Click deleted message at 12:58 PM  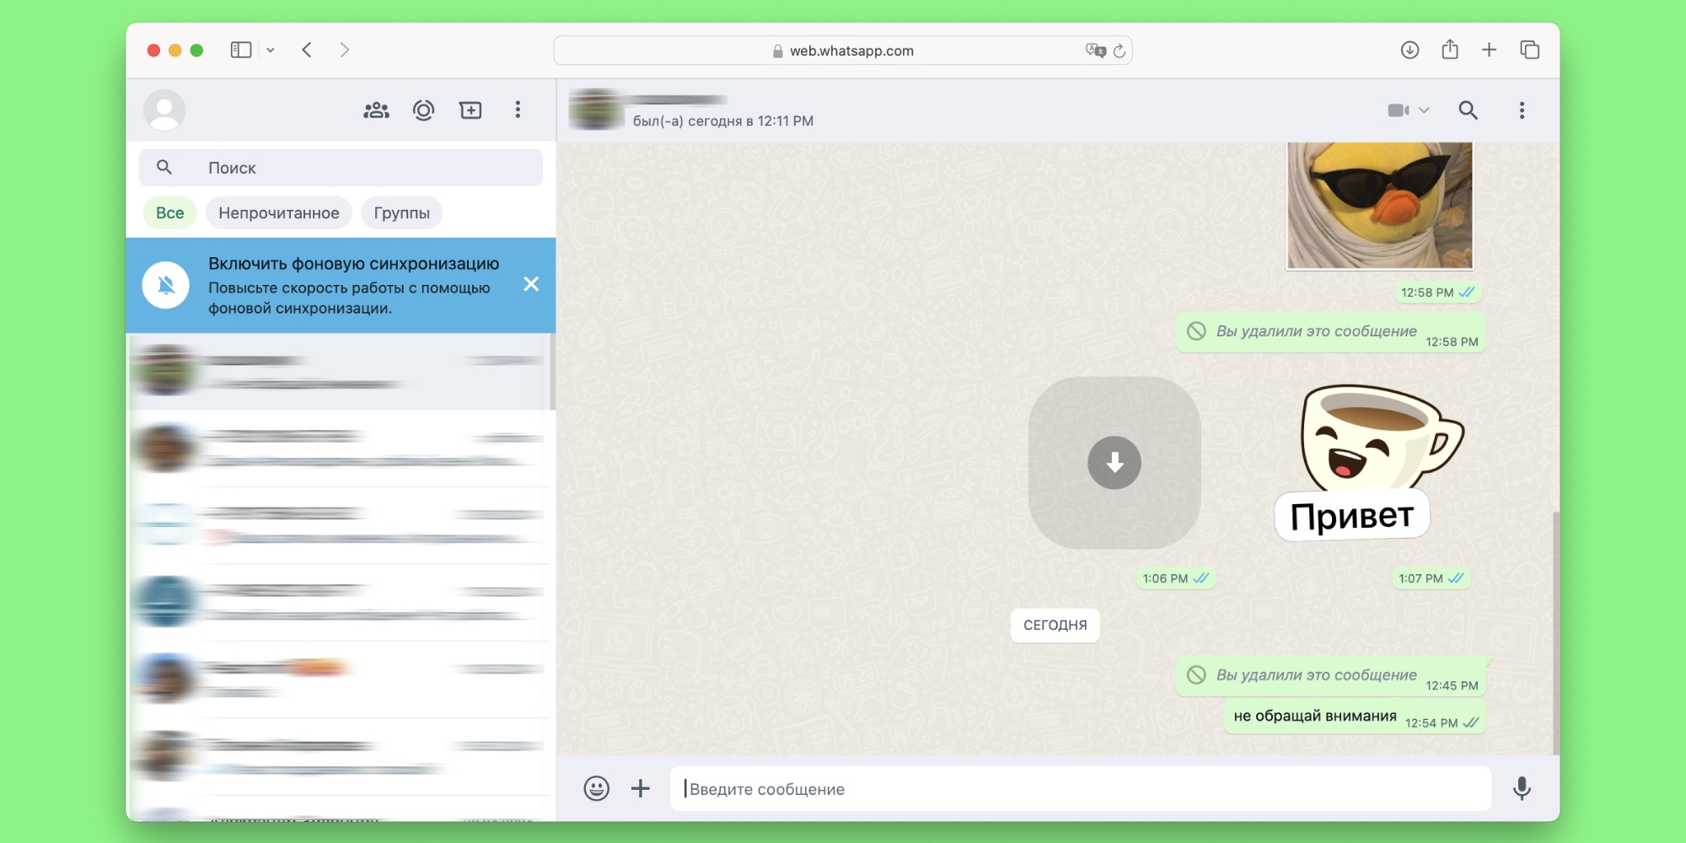1330,332
